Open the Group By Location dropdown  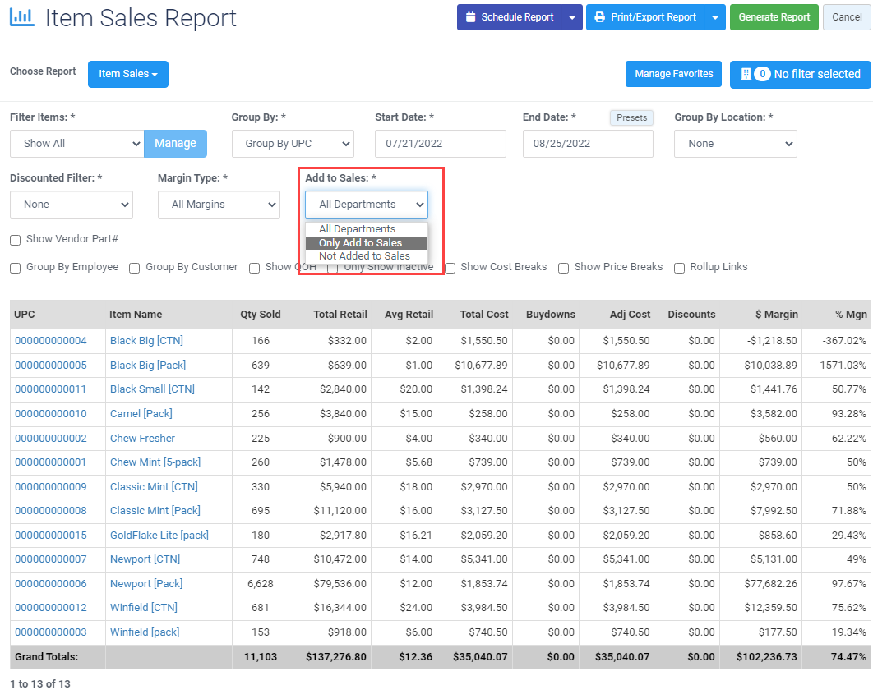coord(736,144)
